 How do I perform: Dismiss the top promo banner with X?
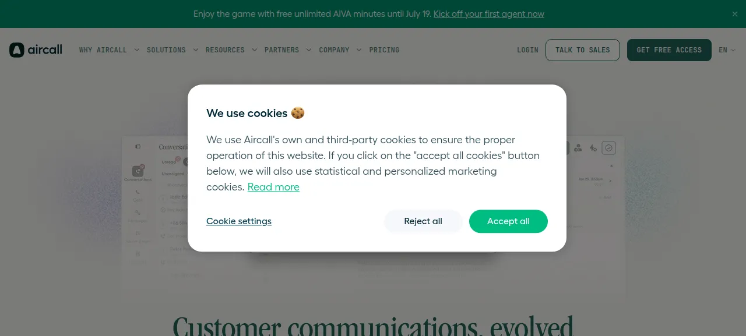735,14
